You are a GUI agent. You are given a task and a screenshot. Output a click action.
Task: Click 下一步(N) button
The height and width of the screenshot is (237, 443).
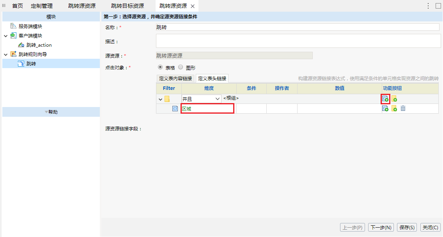click(381, 227)
